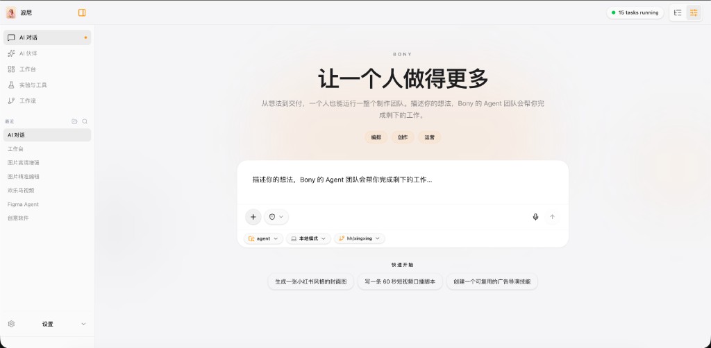The image size is (711, 348).
Task: Add attachment with the plus button
Action: (253, 217)
